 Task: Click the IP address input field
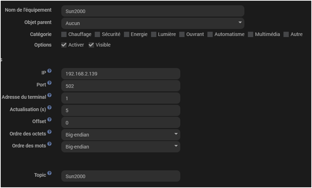point(120,74)
